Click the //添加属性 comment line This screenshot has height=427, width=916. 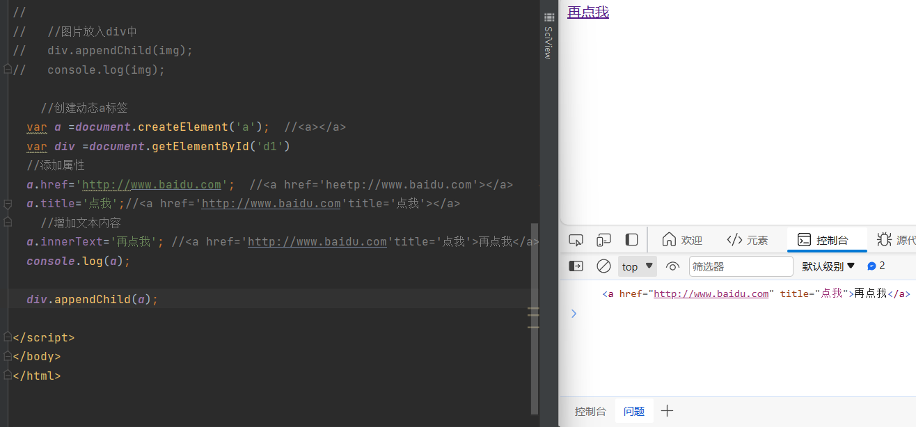(56, 166)
